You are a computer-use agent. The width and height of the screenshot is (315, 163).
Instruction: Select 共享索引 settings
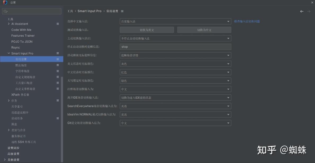tap(17, 107)
